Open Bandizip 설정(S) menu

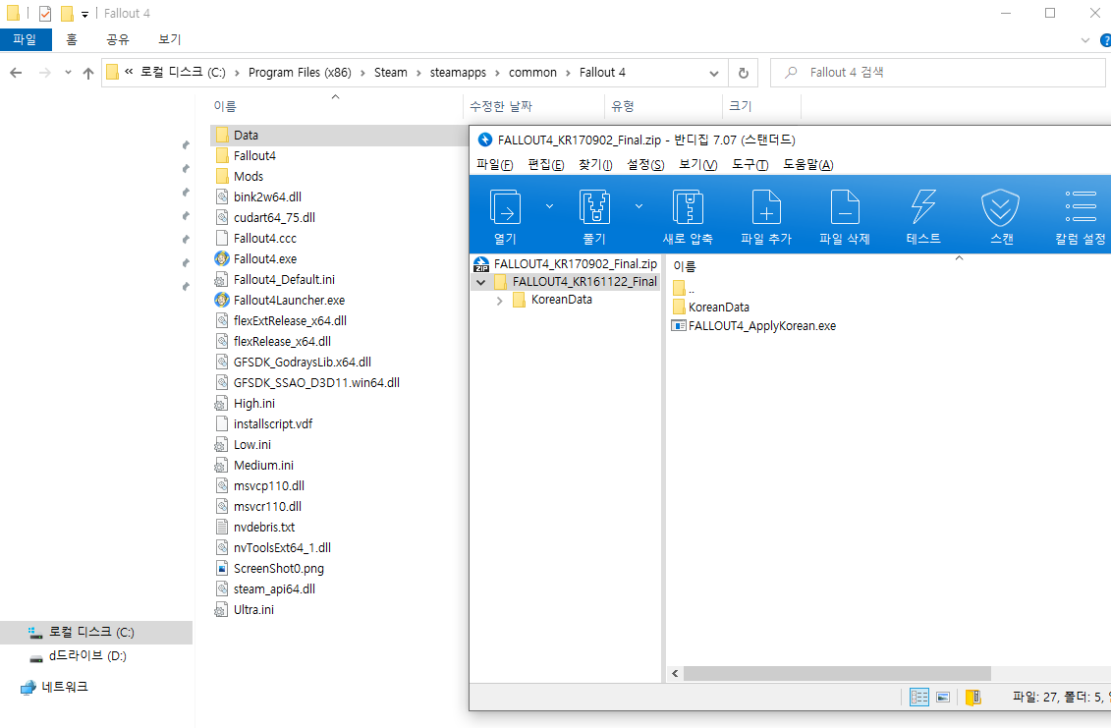click(x=645, y=164)
